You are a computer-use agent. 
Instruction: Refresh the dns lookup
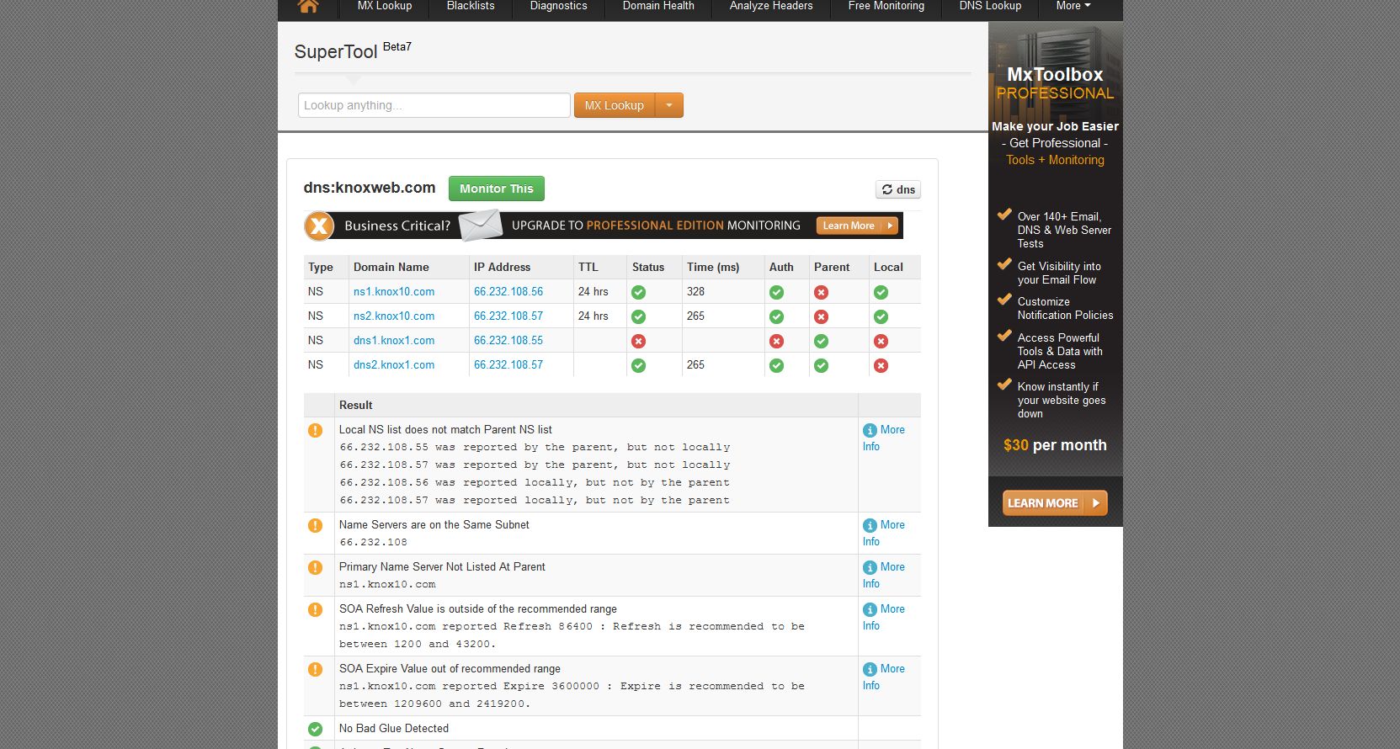[x=898, y=189]
